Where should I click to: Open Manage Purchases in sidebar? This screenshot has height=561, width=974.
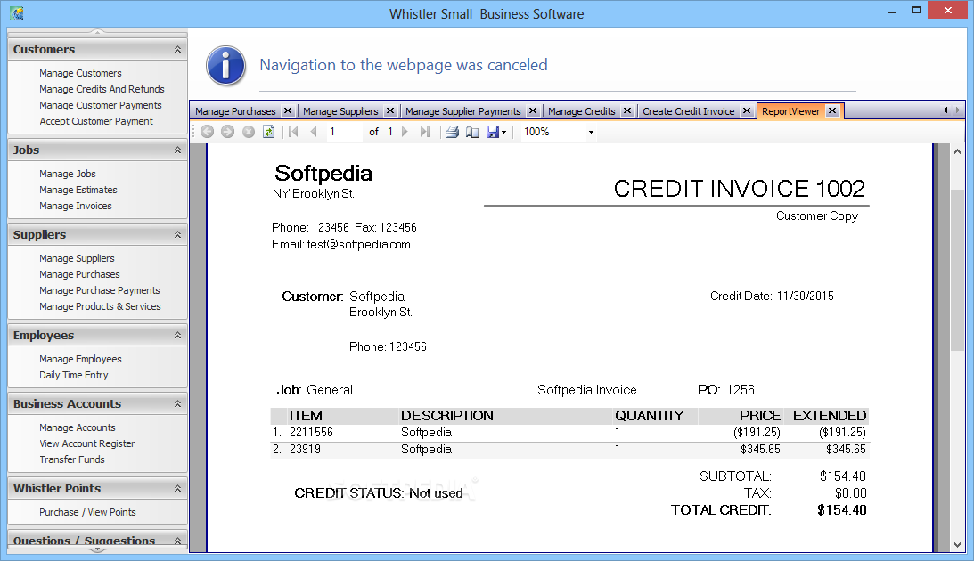coord(79,274)
